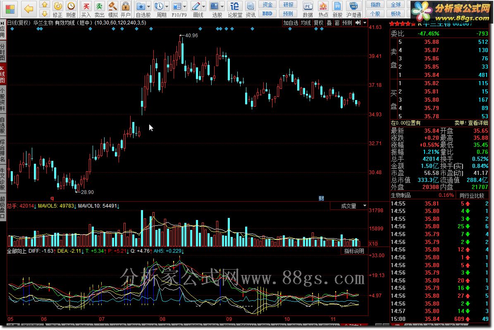Open the 沪港通 SSE-HKE icon
Viewport: 494px width, 330px height.
point(353,10)
